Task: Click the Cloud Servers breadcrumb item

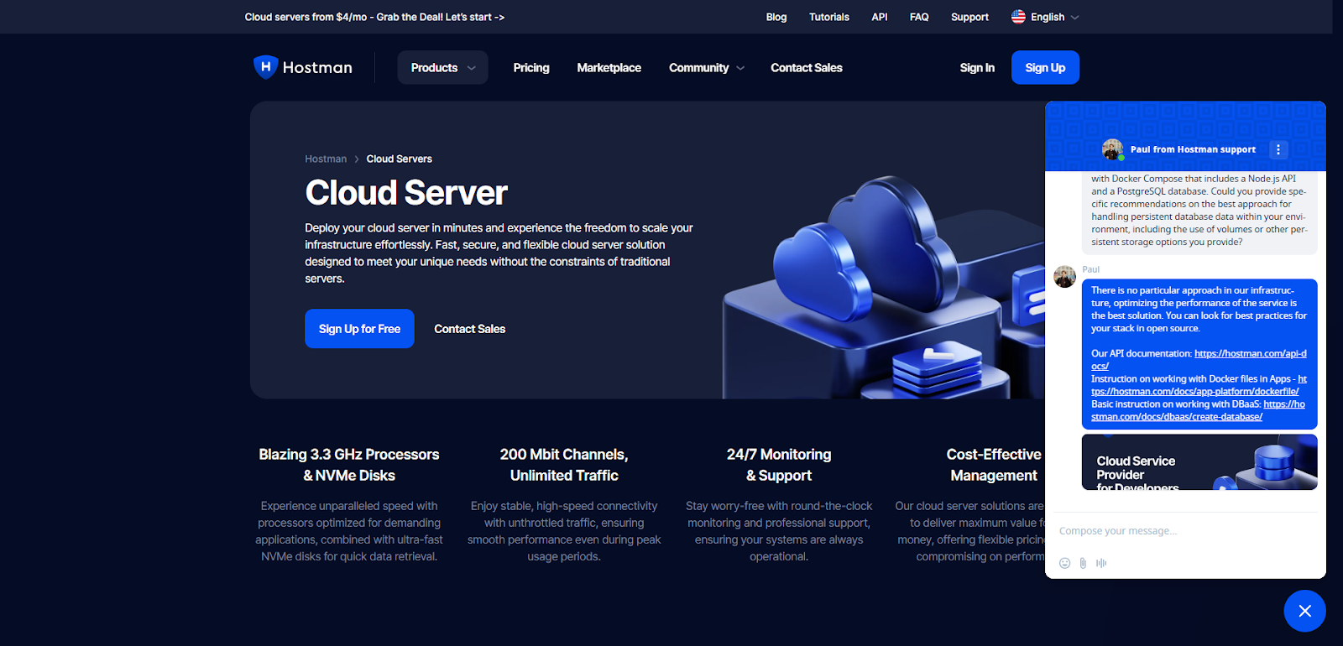Action: (399, 159)
